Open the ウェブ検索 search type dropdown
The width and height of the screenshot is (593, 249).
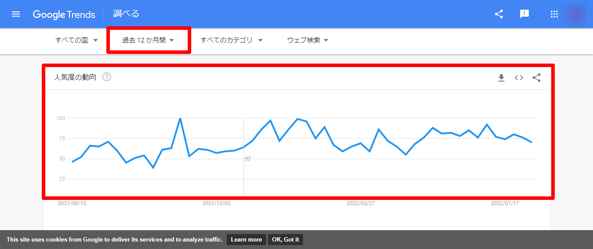(308, 40)
